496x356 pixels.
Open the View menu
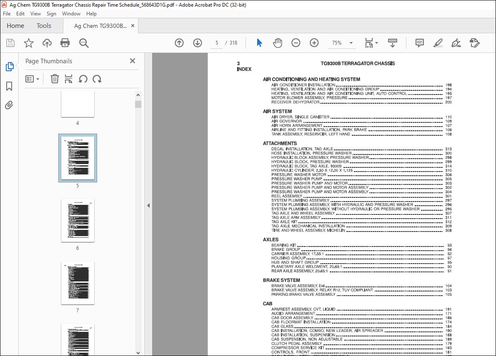point(35,14)
